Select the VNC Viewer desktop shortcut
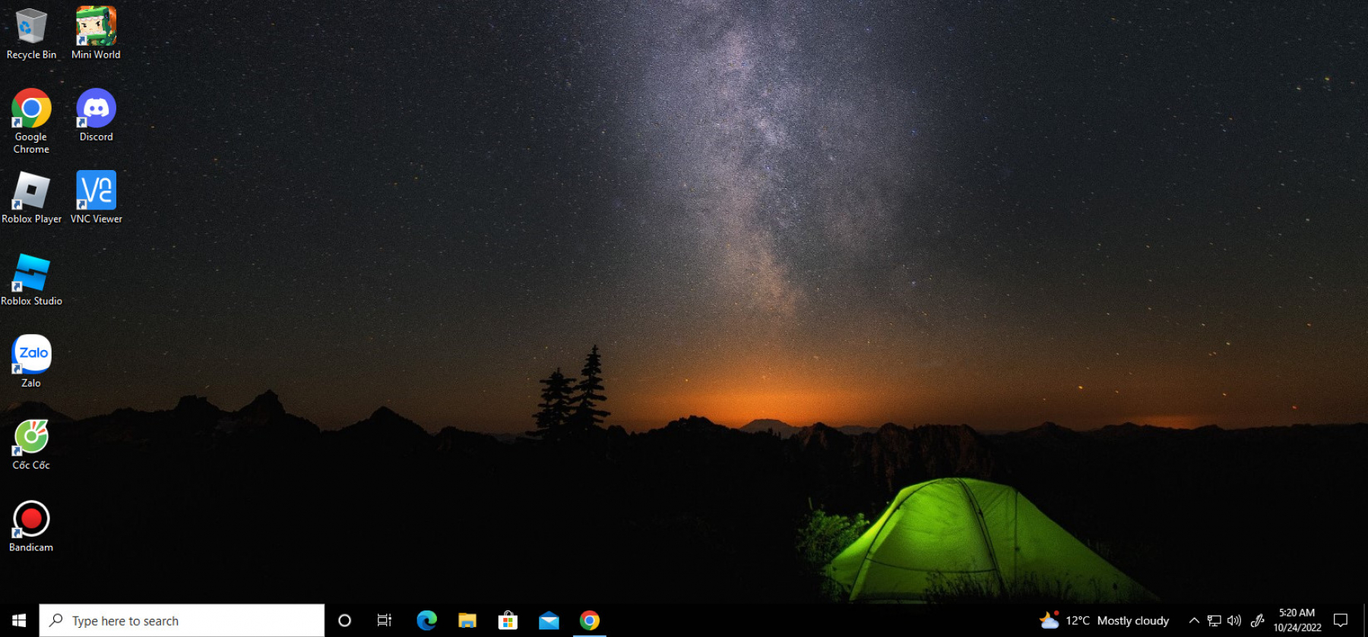 [x=96, y=198]
